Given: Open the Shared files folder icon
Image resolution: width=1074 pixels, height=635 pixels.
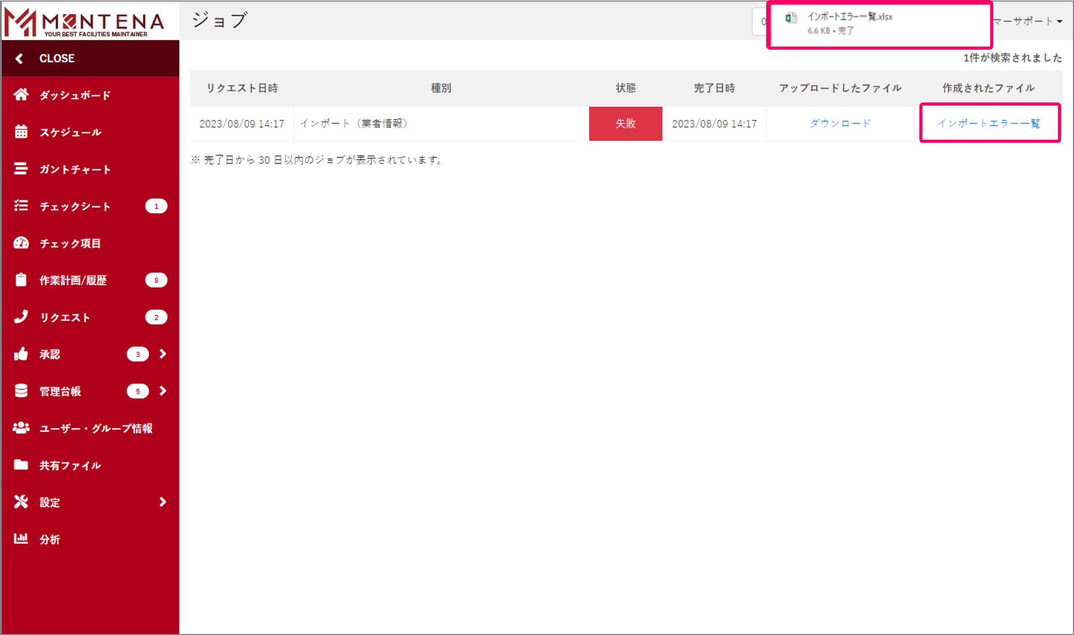Looking at the screenshot, I should (21, 465).
